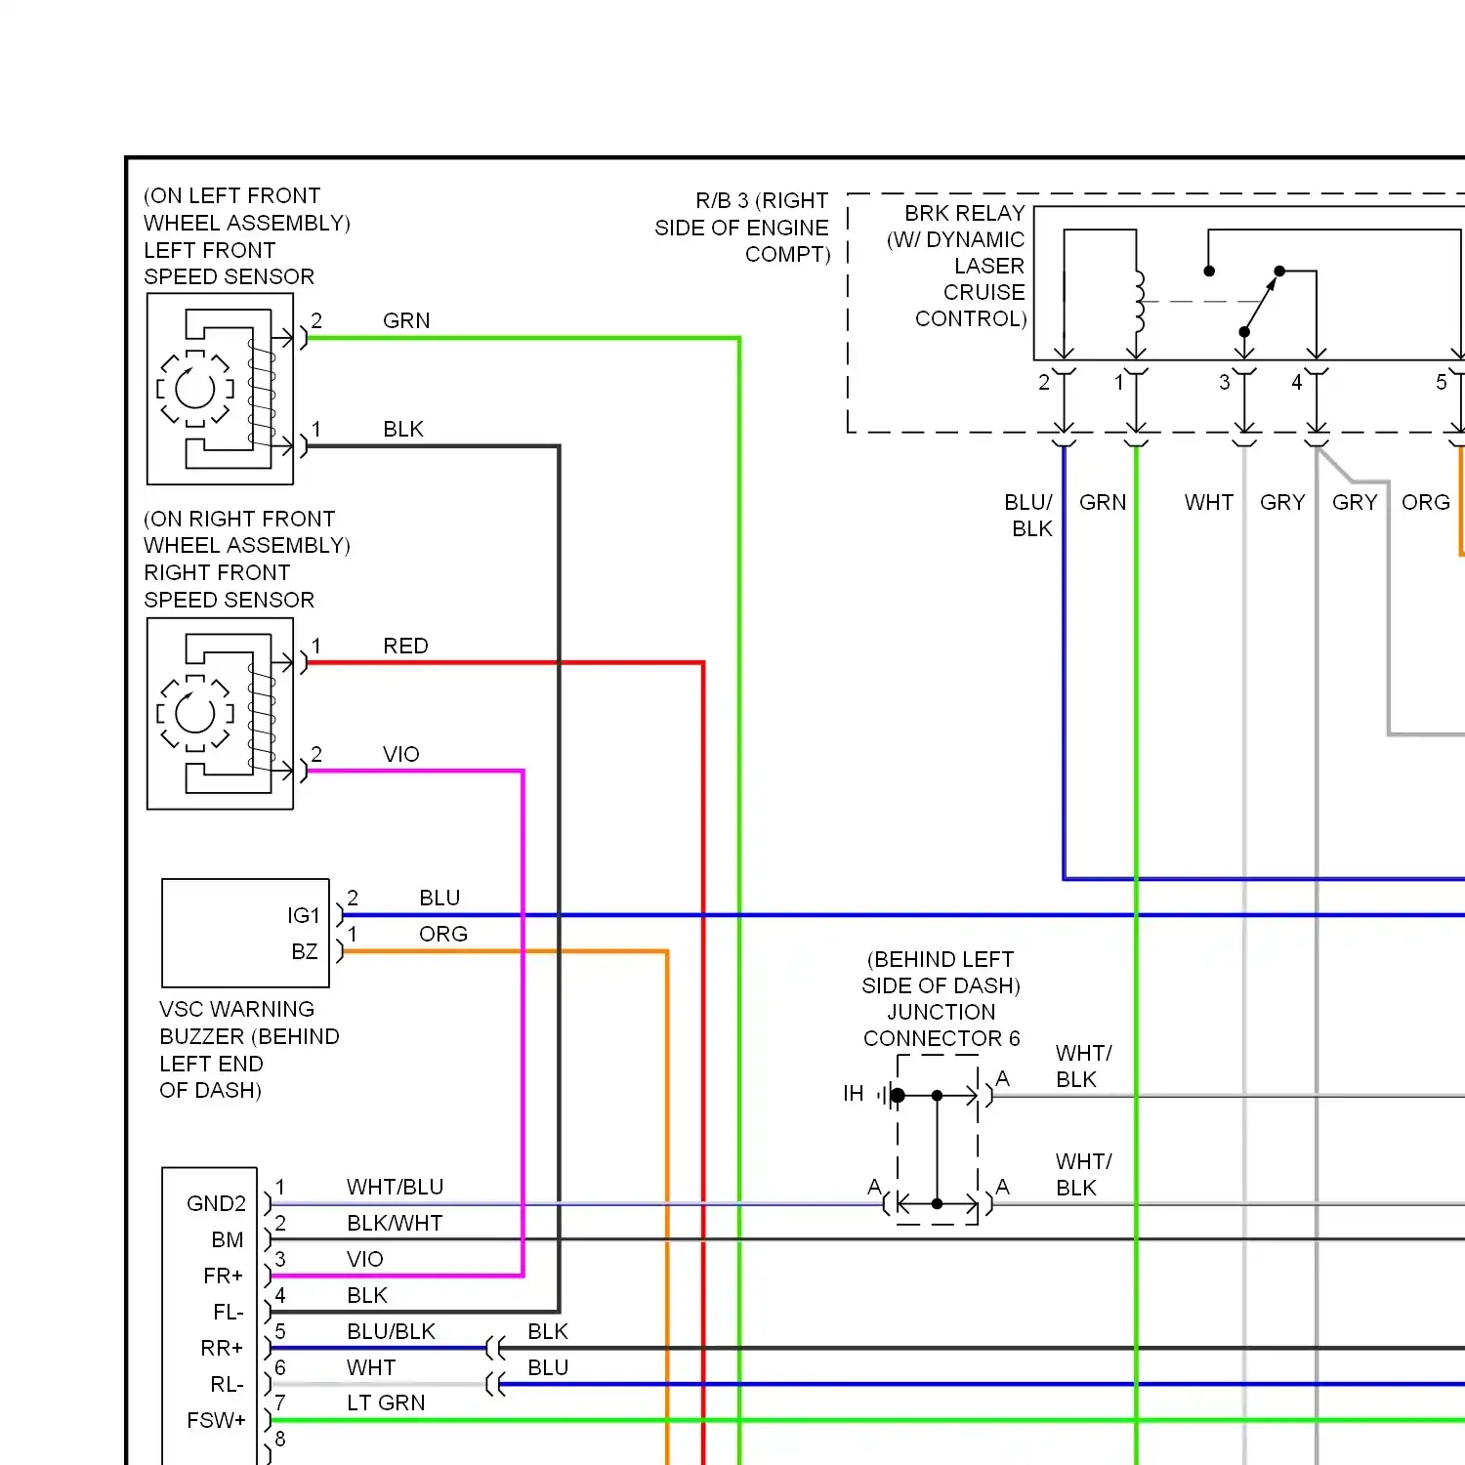The width and height of the screenshot is (1465, 1465).
Task: Select the RL- terminal label
Action: click(227, 1384)
